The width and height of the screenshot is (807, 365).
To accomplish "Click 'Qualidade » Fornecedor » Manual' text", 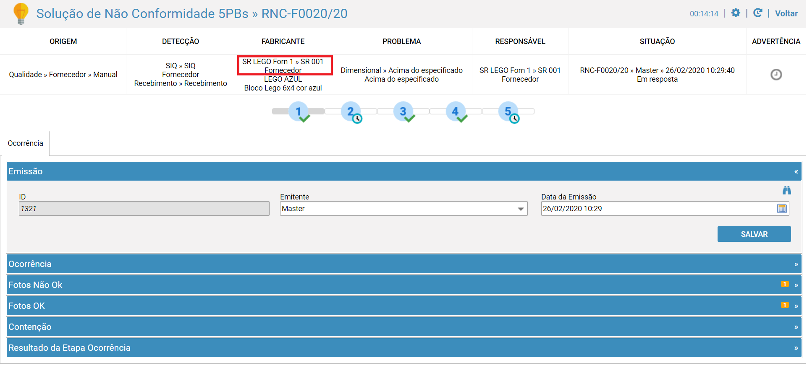I will [63, 75].
